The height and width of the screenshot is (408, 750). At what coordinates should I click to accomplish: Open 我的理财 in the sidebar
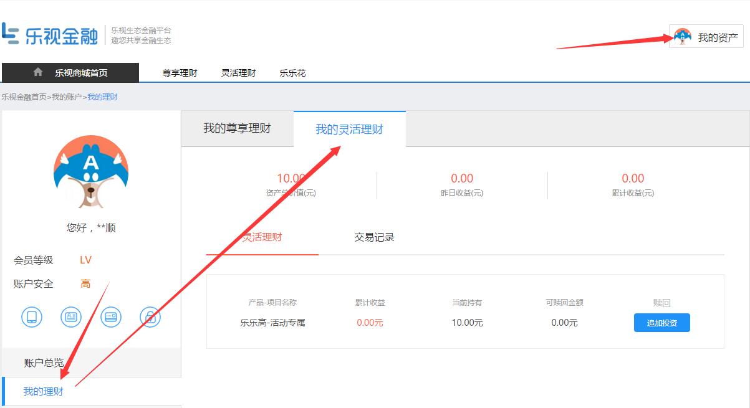[x=92, y=392]
